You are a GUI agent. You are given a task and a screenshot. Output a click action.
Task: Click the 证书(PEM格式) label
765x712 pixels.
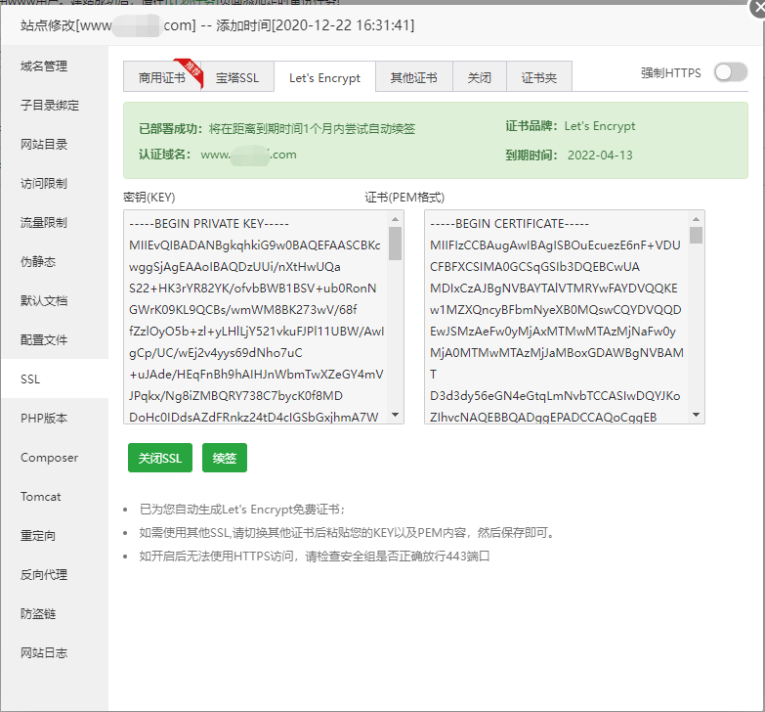pyautogui.click(x=404, y=197)
